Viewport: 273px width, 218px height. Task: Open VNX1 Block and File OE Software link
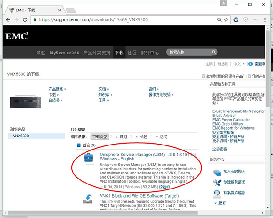tap(139, 196)
